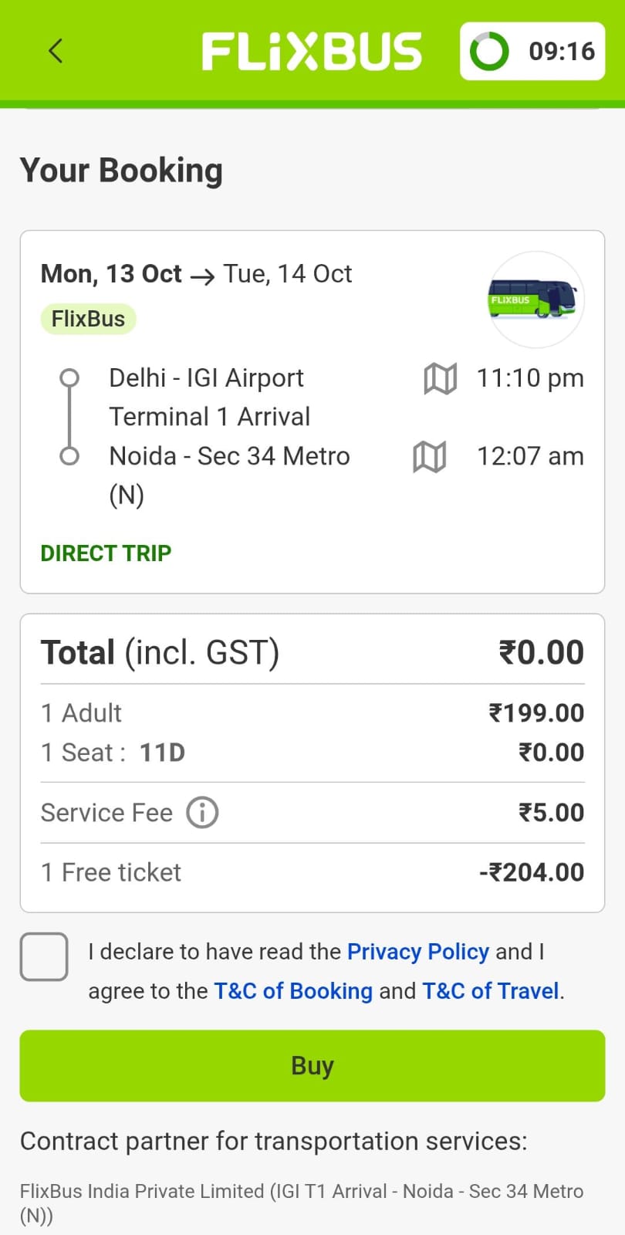Screen dimensions: 625x1235
Task: Tap the arrival stop circle marker
Action: (x=69, y=456)
